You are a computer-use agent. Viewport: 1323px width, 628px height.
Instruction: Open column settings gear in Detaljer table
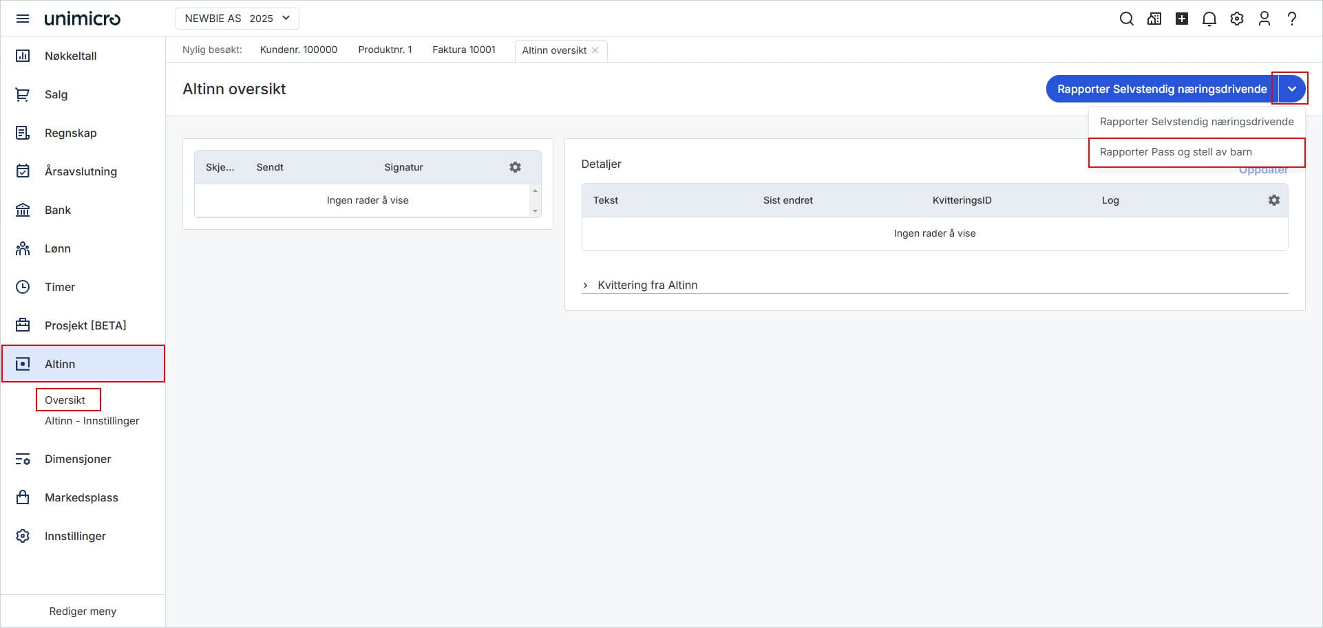click(x=1274, y=200)
